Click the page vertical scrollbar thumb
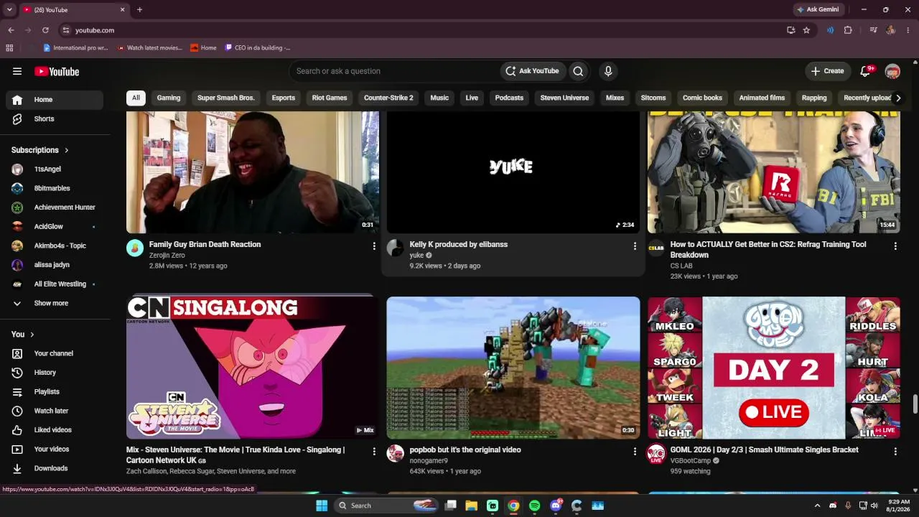The image size is (919, 517). tap(914, 404)
